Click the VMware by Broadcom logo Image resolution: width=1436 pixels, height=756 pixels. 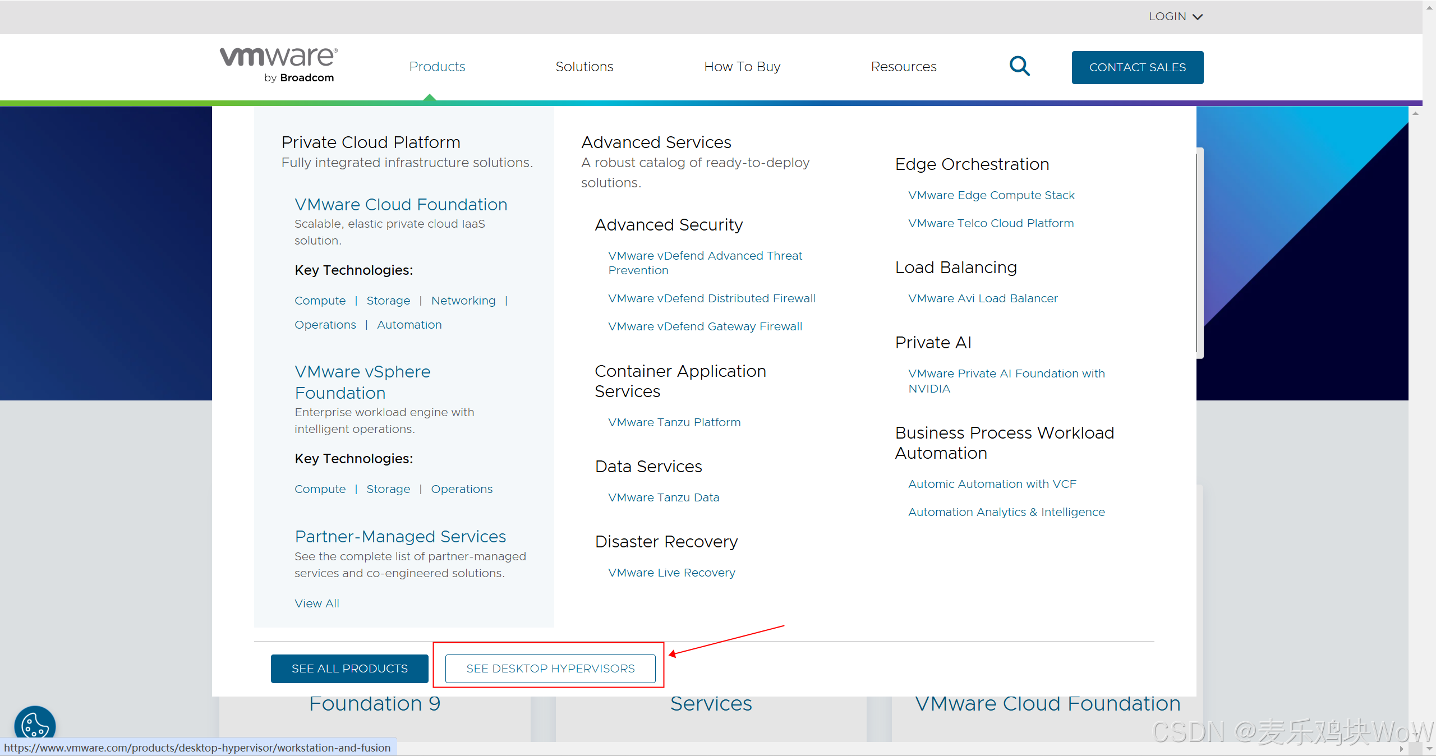pyautogui.click(x=279, y=65)
